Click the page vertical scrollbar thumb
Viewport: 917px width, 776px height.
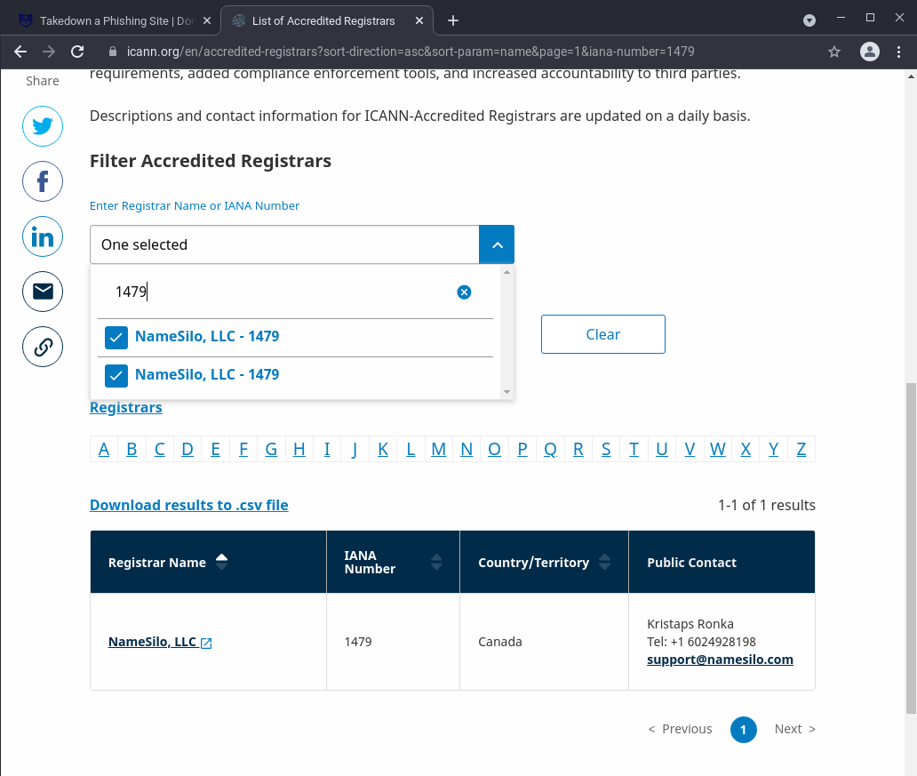pos(911,548)
